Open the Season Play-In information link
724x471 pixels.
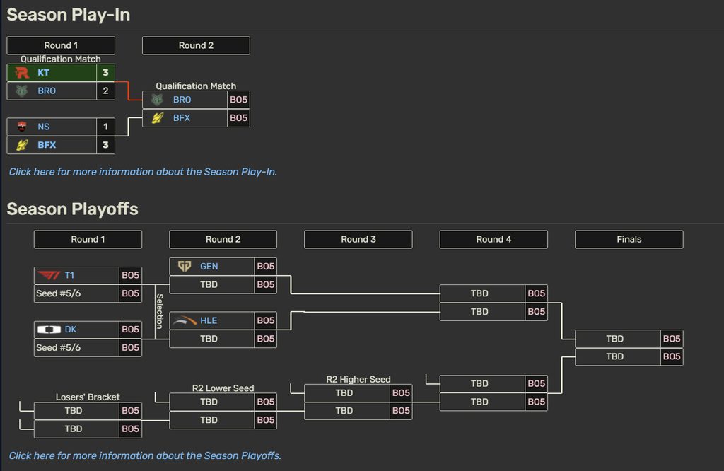(143, 172)
